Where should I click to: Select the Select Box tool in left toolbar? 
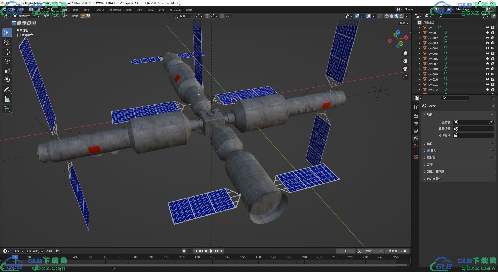(x=7, y=33)
